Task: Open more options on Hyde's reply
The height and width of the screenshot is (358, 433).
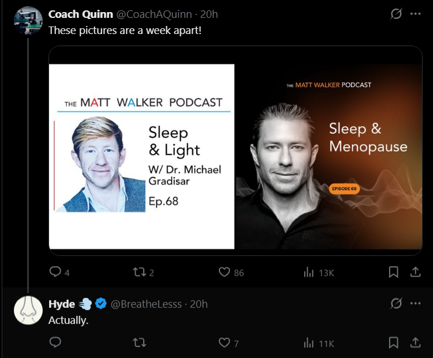Action: click(x=415, y=303)
